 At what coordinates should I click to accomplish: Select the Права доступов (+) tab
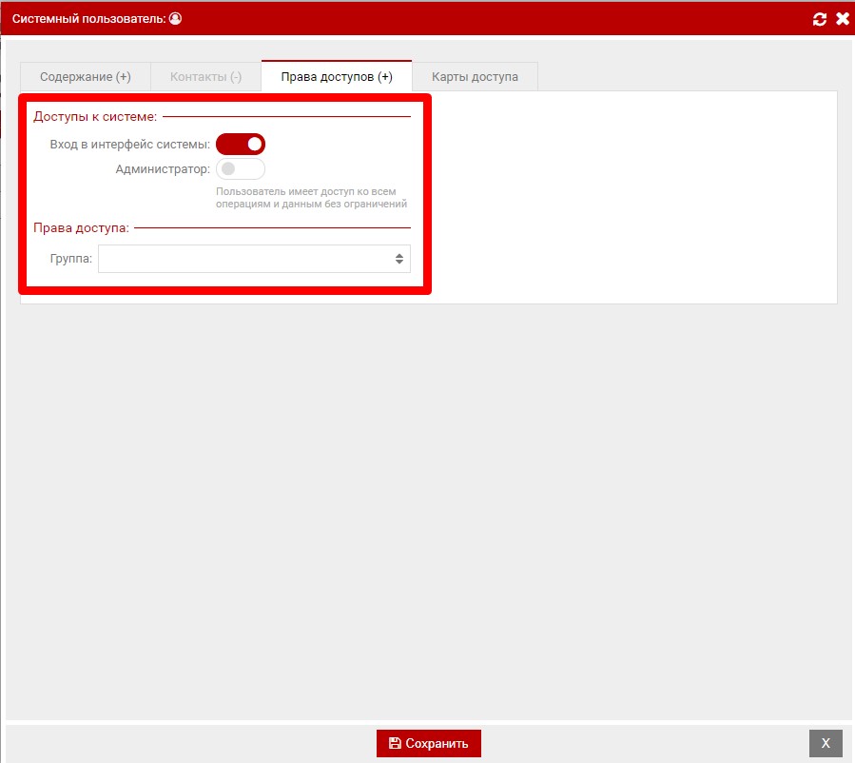tap(337, 76)
